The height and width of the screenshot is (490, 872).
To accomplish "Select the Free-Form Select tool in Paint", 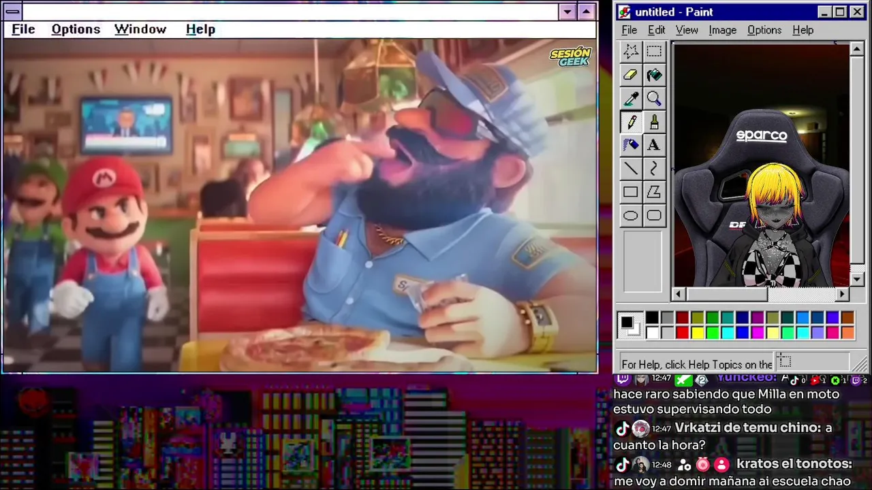I will (x=631, y=52).
